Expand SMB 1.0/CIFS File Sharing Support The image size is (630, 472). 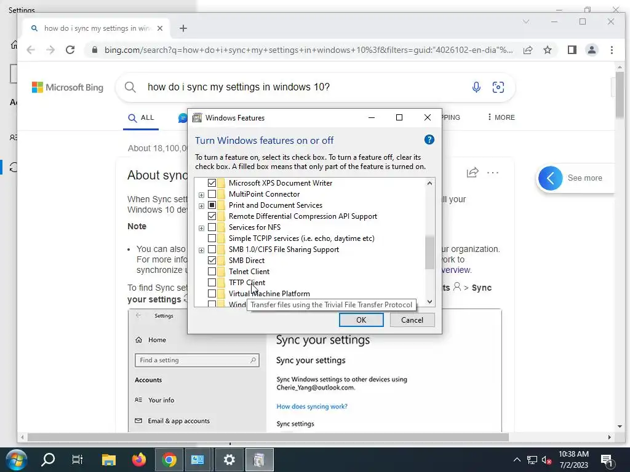pos(201,250)
